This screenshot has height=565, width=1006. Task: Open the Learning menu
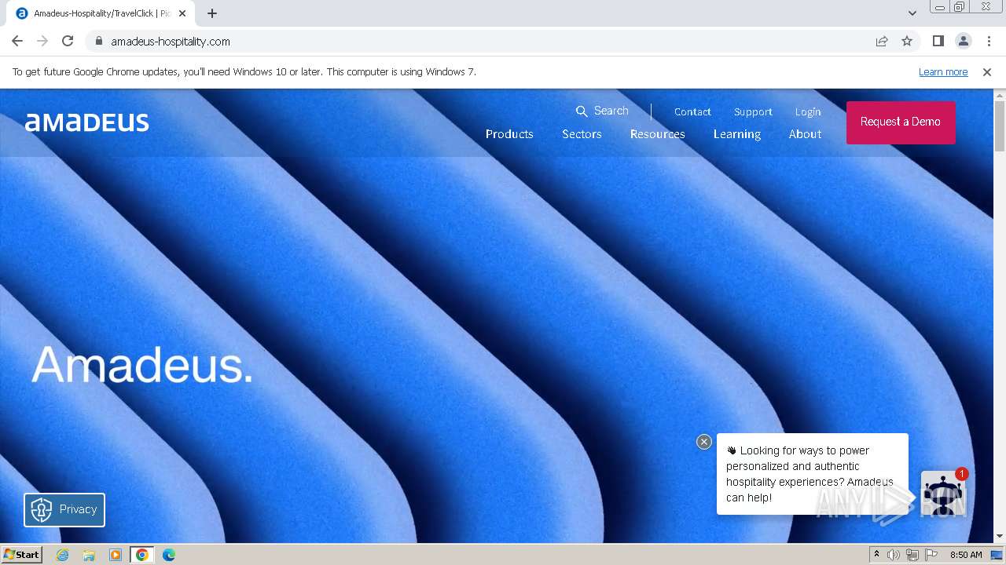[x=737, y=134]
